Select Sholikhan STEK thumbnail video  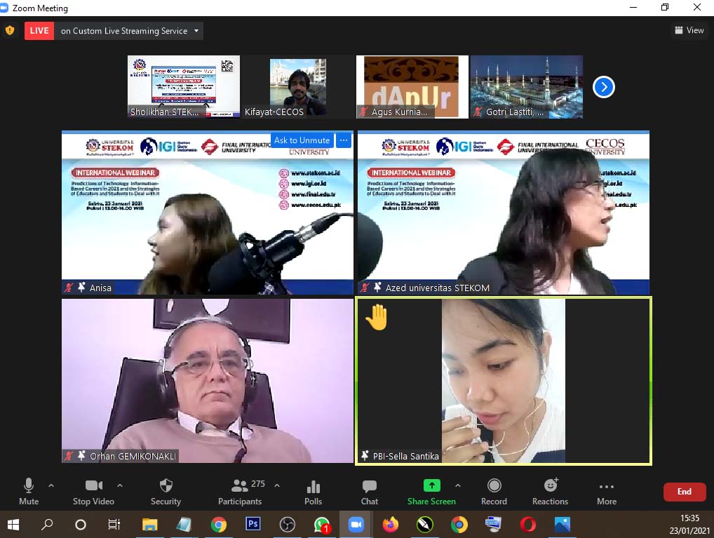click(x=184, y=86)
